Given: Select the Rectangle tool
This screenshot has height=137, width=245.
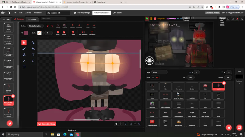Looking at the screenshot, I should [x=24, y=67].
